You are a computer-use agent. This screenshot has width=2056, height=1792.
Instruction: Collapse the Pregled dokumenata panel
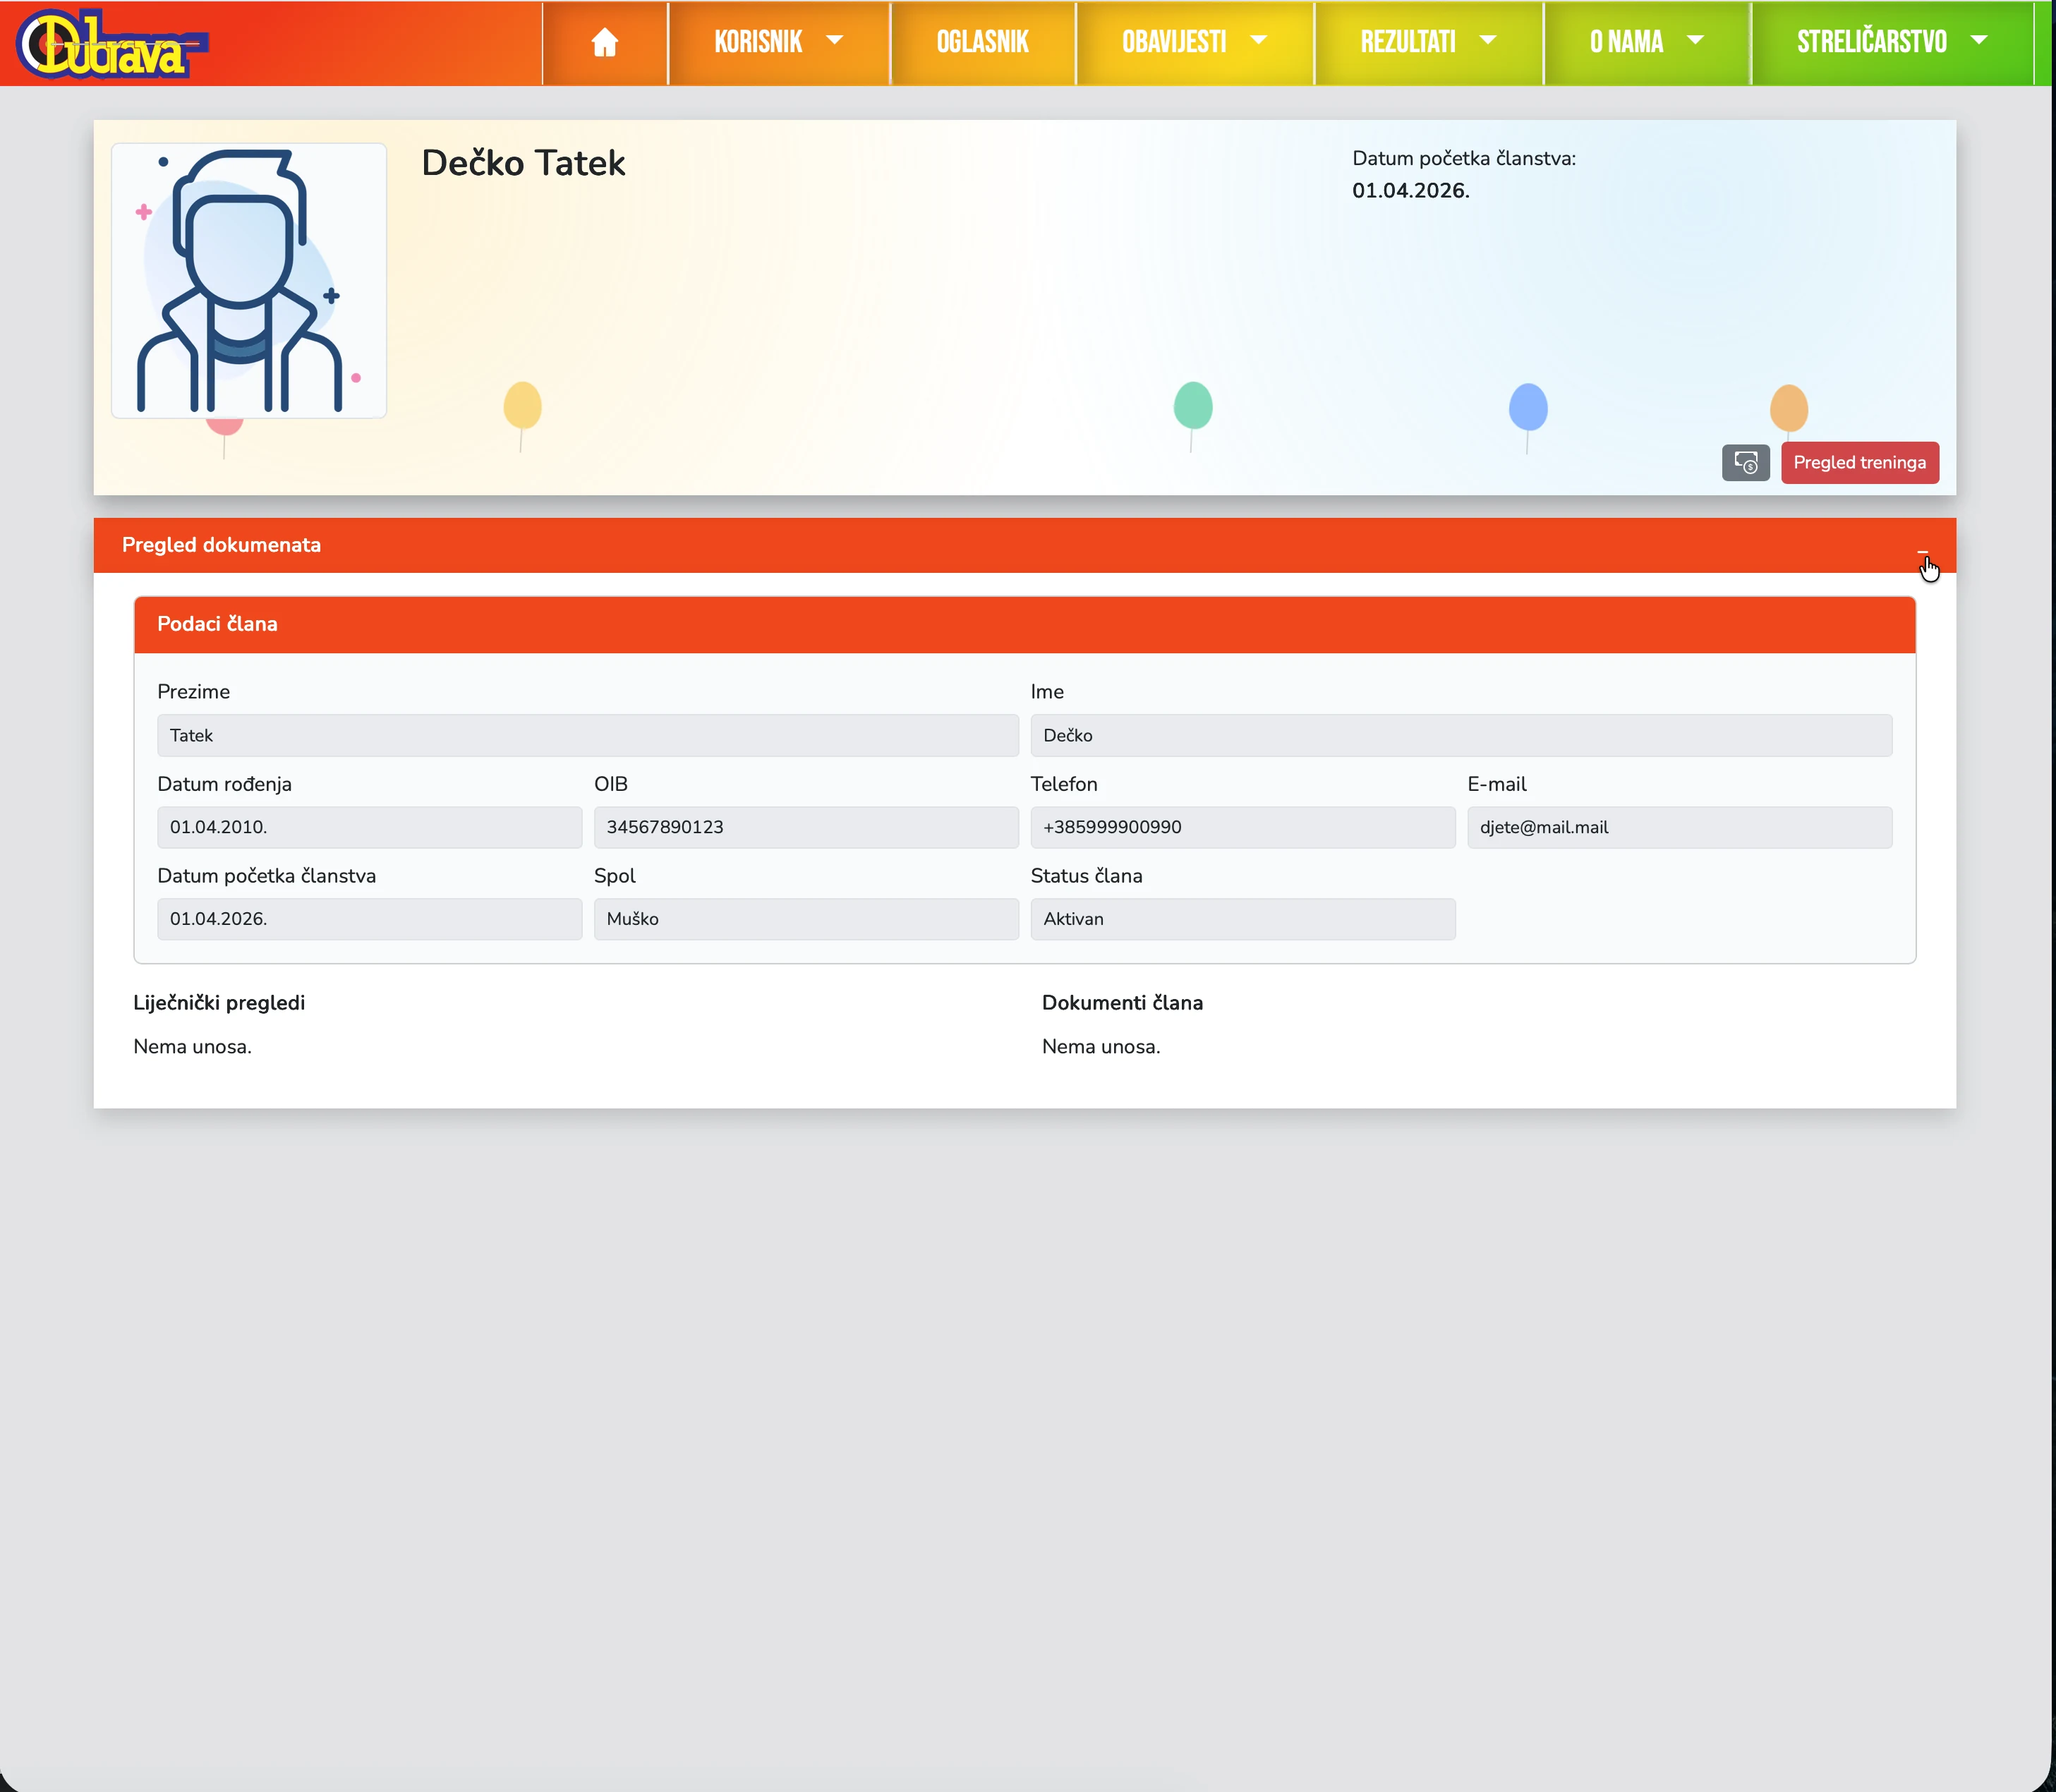(1922, 551)
